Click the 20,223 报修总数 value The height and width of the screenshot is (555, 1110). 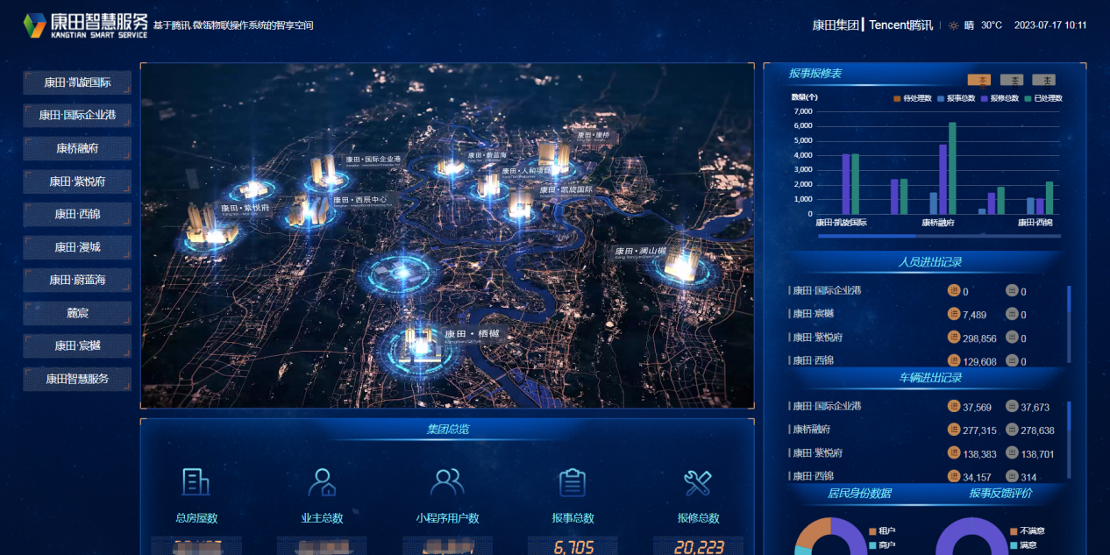point(699,548)
